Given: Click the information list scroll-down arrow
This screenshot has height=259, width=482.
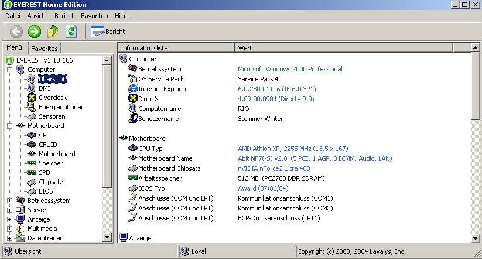Looking at the screenshot, I should [475, 238].
